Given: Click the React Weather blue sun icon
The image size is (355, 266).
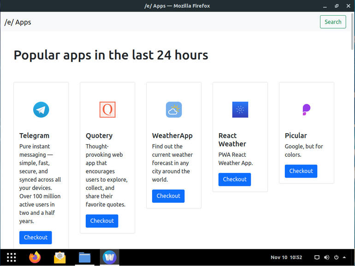Looking at the screenshot, I should click(x=240, y=110).
